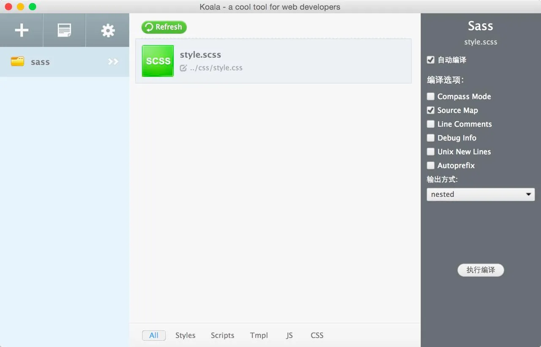Check the Debug Info checkbox
This screenshot has height=347, width=541.
pos(431,138)
